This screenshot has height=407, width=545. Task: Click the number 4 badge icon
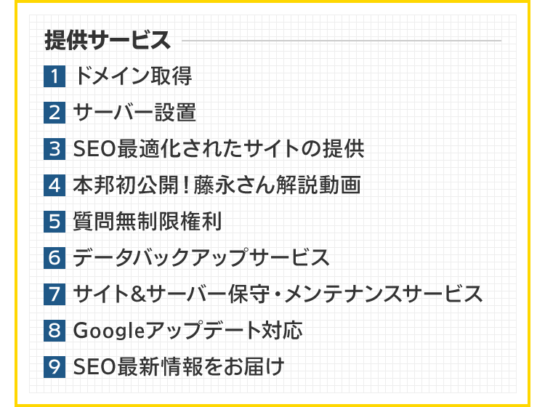point(54,185)
